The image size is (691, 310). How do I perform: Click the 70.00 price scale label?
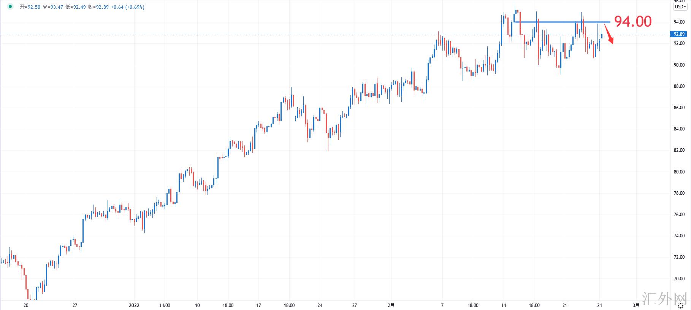click(679, 278)
